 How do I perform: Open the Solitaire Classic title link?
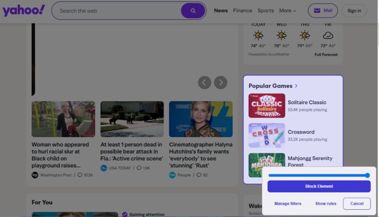307,102
